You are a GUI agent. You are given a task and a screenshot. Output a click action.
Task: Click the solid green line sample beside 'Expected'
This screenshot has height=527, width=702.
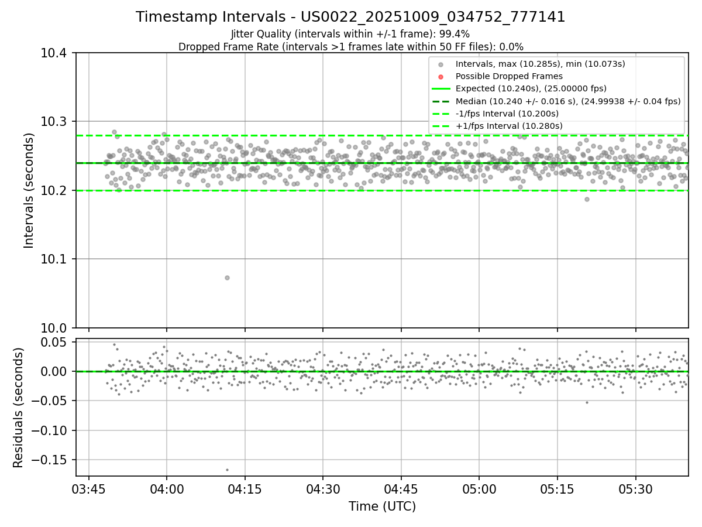click(x=441, y=89)
